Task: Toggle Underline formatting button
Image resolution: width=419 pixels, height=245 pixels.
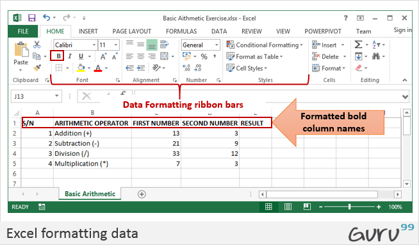Action: pos(81,56)
